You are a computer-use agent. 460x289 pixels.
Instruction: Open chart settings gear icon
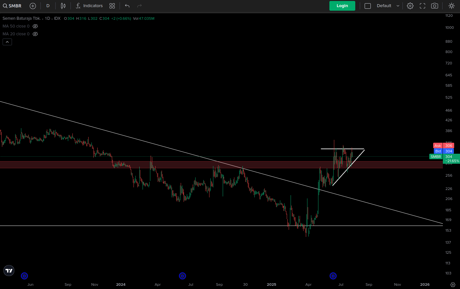pyautogui.click(x=410, y=6)
